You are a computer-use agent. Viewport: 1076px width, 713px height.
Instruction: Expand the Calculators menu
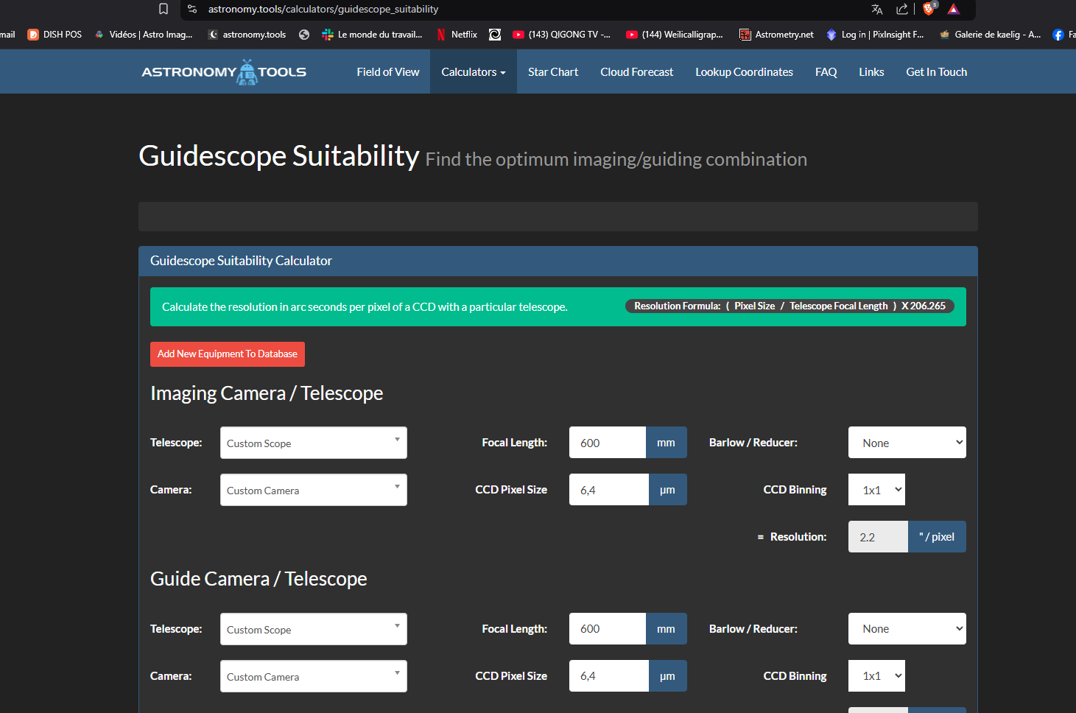pos(474,72)
